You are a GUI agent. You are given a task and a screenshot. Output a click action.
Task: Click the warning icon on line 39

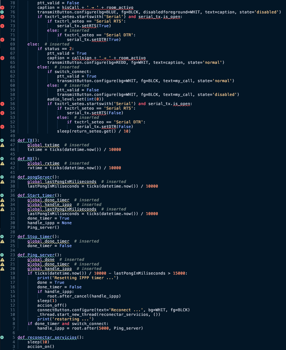point(2,182)
